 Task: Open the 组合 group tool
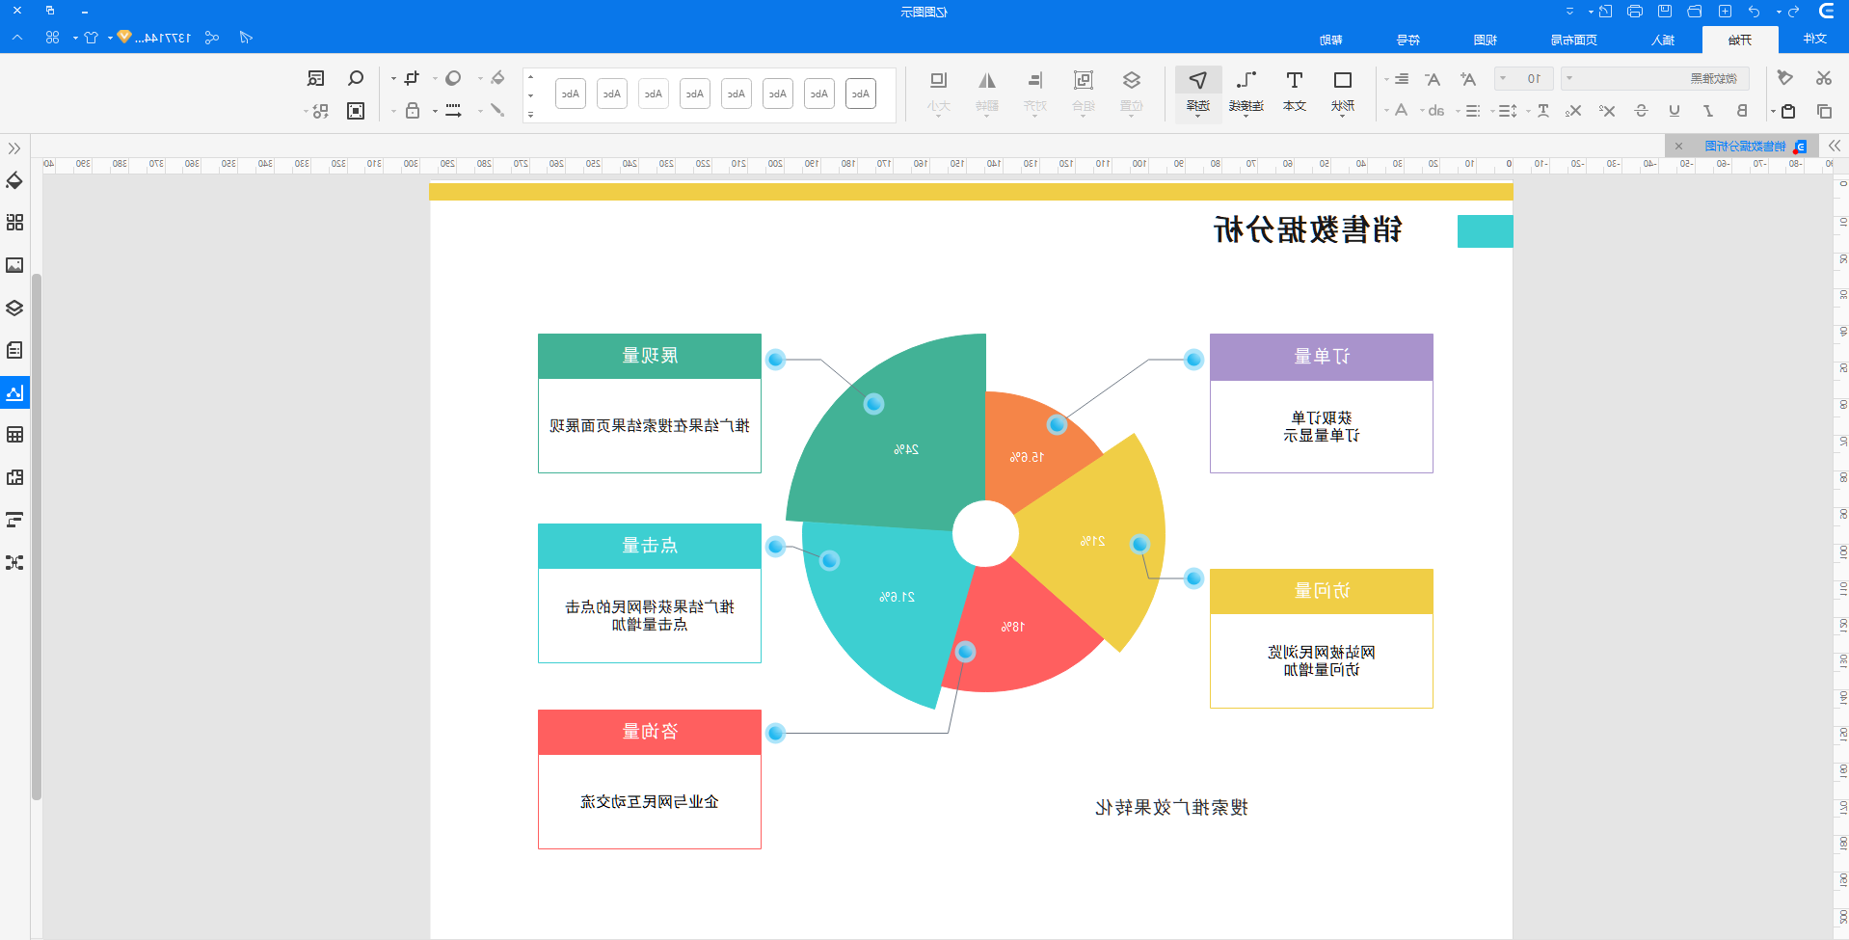(x=1084, y=93)
